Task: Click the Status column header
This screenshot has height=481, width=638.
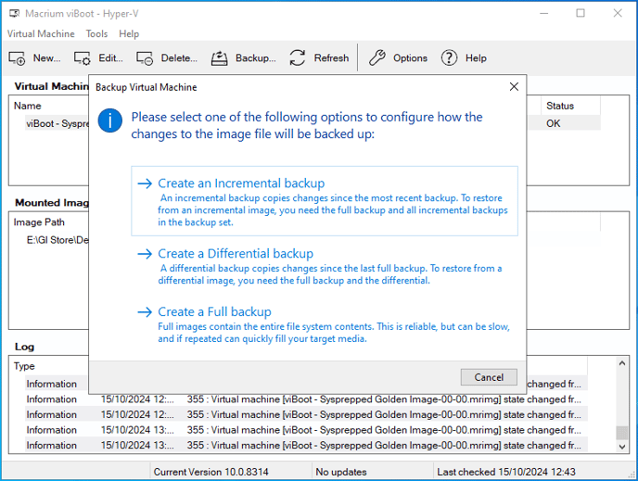Action: [570, 106]
